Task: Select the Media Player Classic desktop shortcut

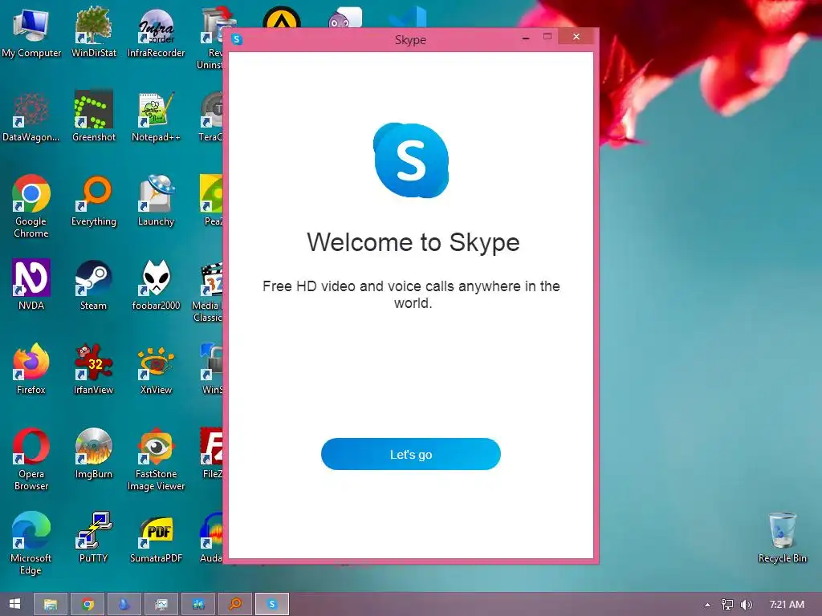Action: (x=208, y=292)
